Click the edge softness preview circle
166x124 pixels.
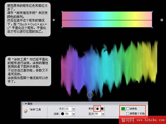62,114
